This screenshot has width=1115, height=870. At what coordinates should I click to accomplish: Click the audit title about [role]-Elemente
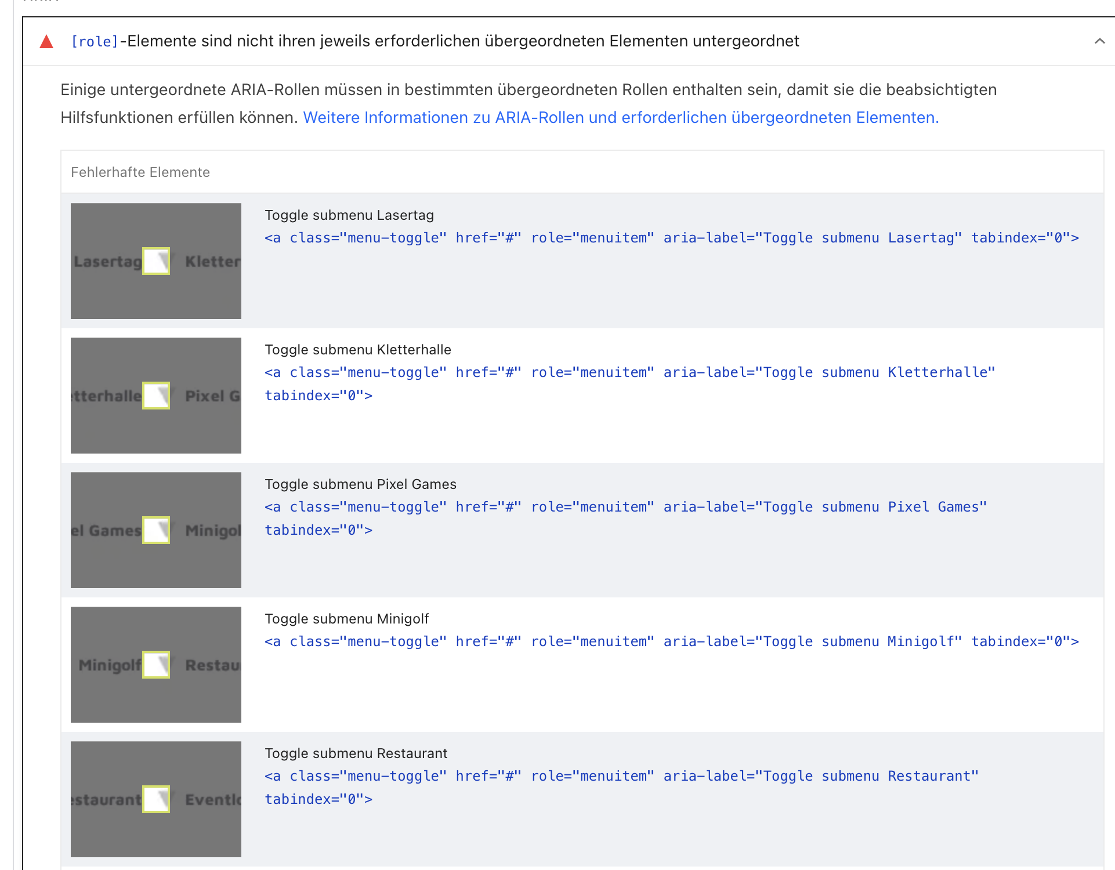tap(435, 41)
